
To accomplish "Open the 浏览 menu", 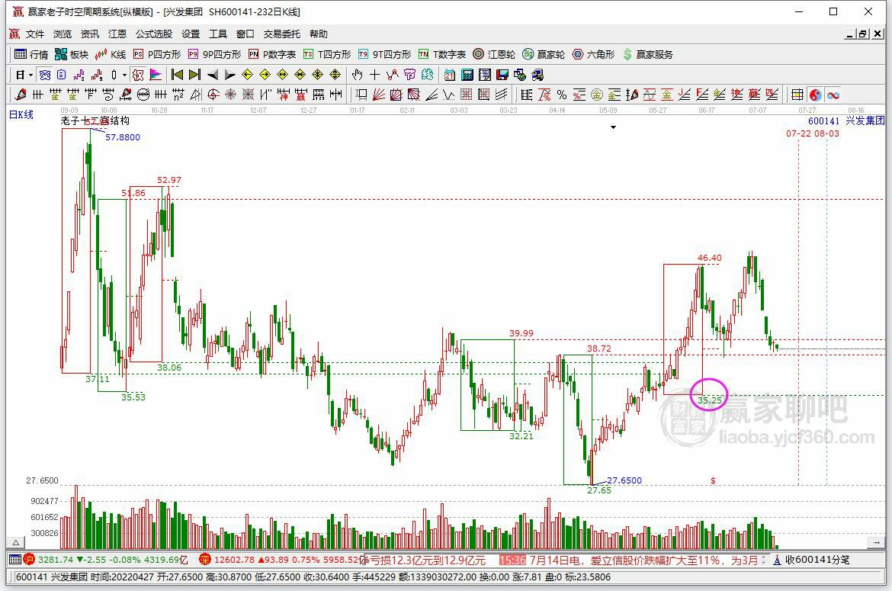I will [x=62, y=34].
